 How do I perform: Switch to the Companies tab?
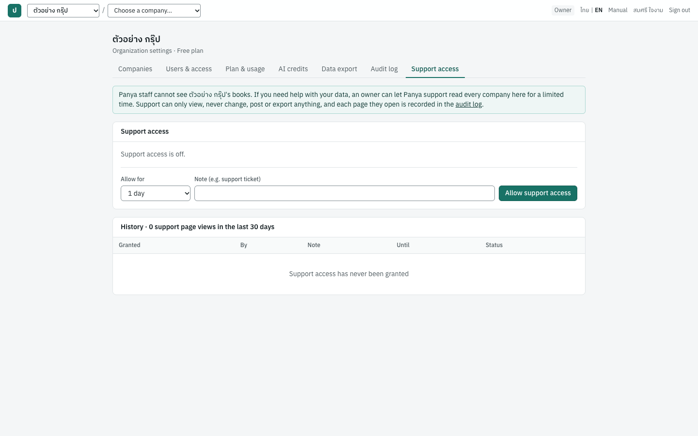point(135,69)
